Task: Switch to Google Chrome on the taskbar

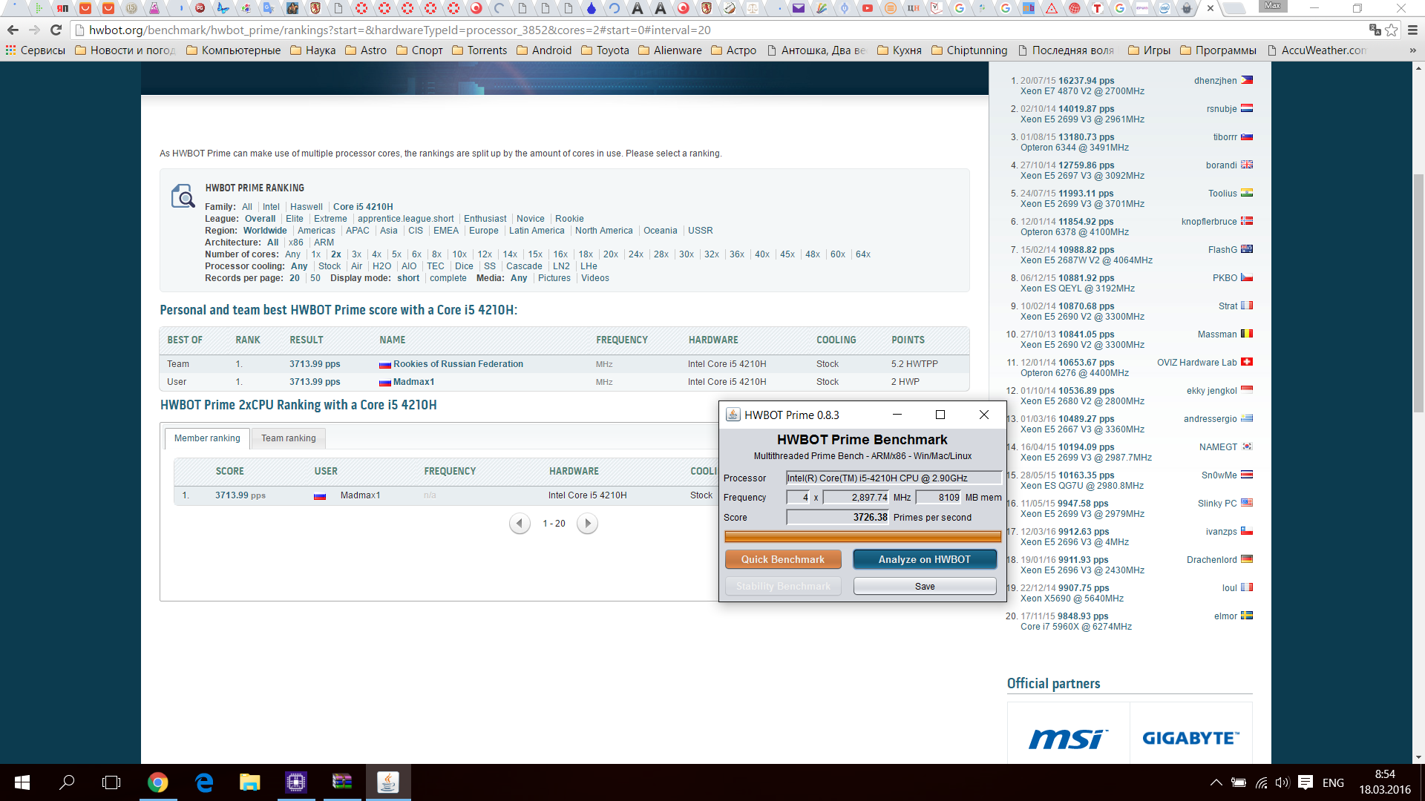Action: (157, 782)
